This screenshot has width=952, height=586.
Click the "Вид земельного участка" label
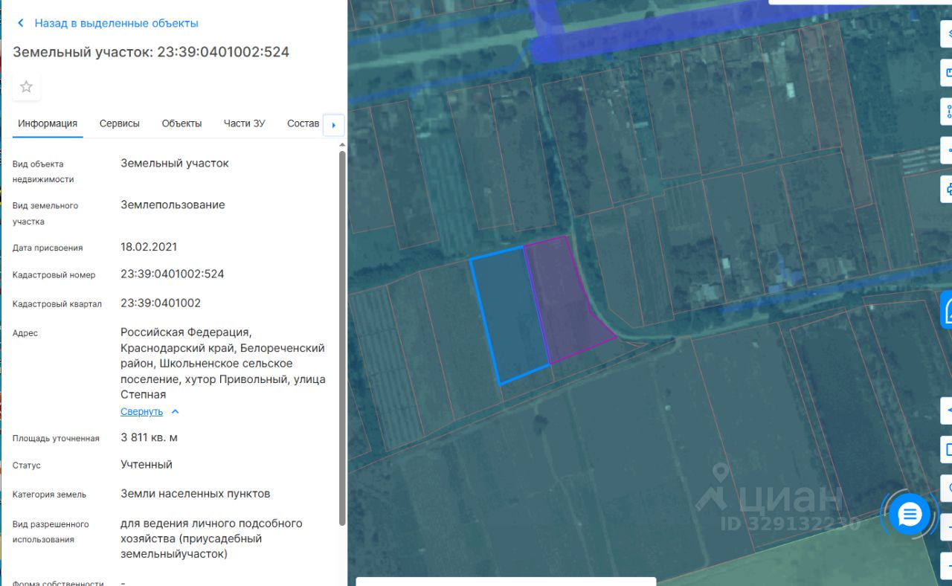tap(45, 213)
